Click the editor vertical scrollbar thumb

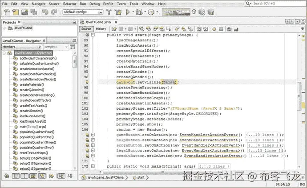[299, 96]
